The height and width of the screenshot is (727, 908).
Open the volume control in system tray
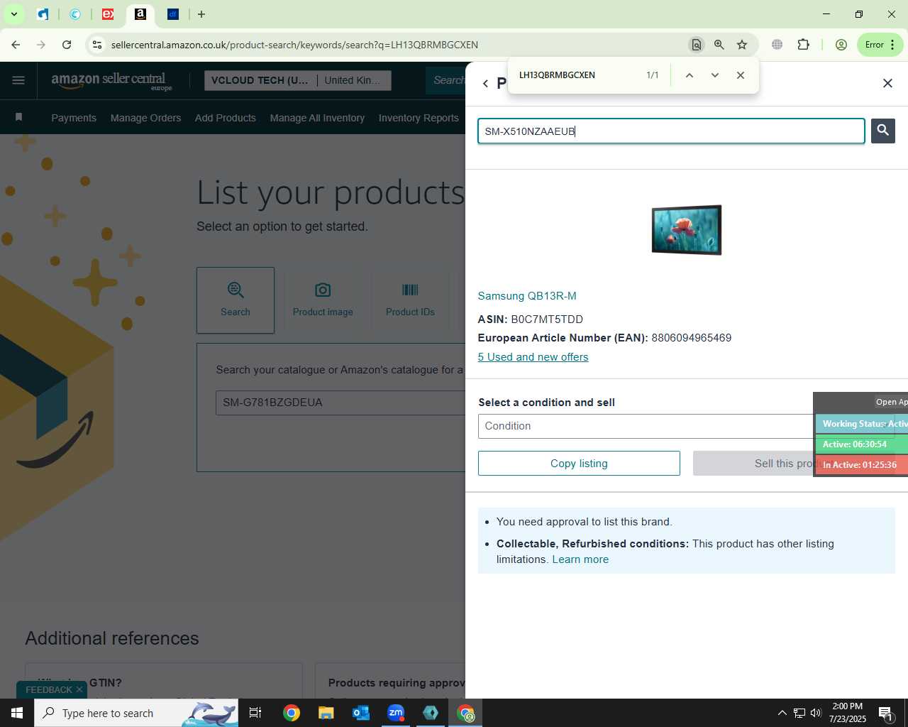tap(816, 713)
